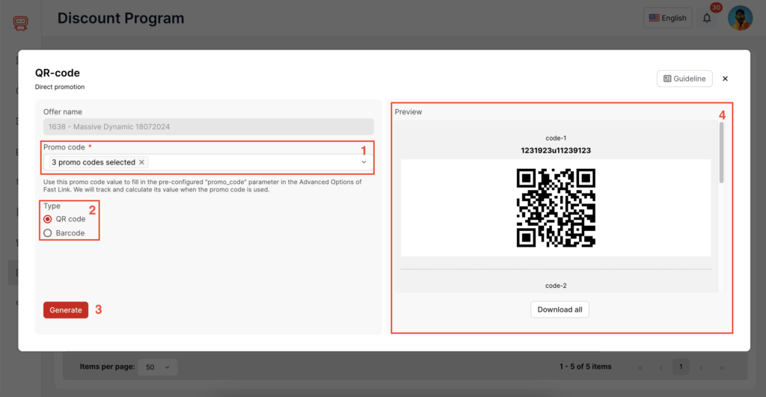
Task: Go to page 1 in pagination
Action: pos(681,367)
